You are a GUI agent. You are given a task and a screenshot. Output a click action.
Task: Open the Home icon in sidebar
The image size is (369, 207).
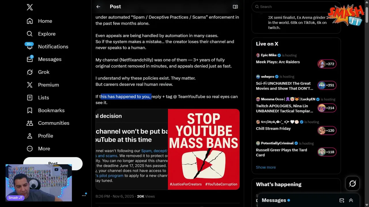coord(30,21)
